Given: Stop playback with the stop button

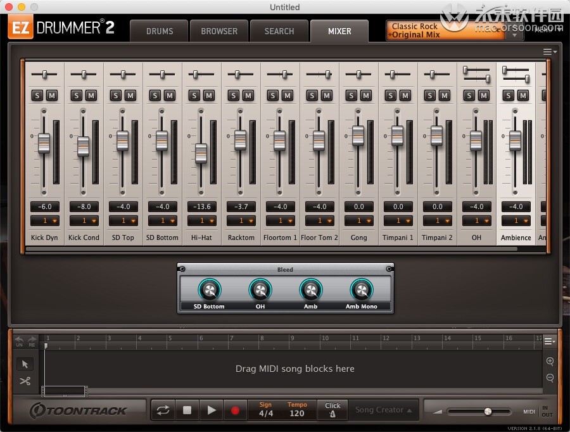Looking at the screenshot, I should coord(187,410).
